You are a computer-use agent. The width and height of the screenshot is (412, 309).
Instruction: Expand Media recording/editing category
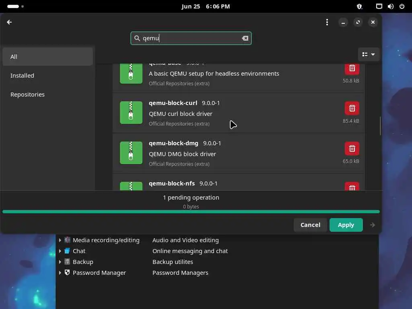click(60, 240)
